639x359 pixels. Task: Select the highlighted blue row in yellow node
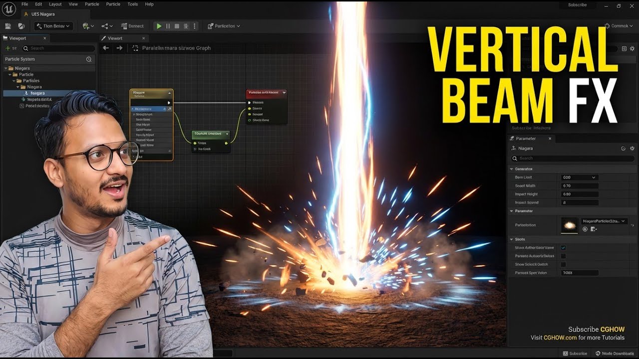pyautogui.click(x=151, y=109)
